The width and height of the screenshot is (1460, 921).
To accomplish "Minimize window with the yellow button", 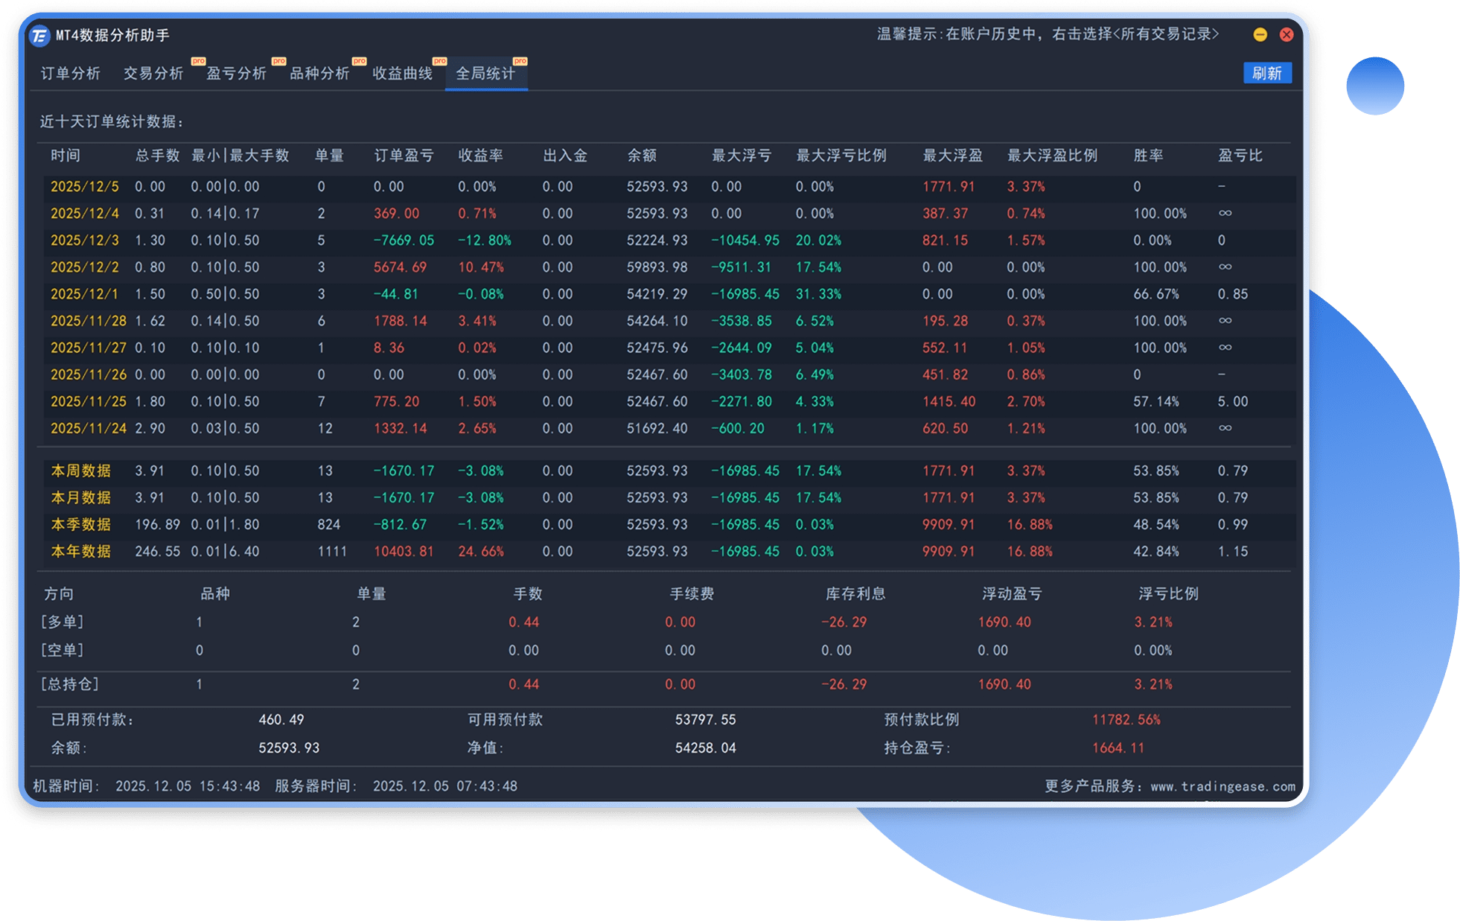I will (1260, 34).
